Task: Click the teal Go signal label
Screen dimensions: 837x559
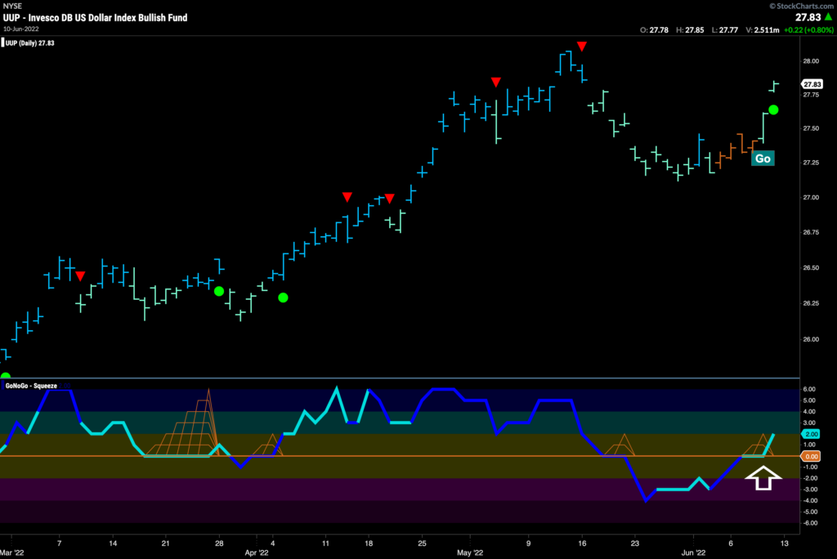Action: 763,159
